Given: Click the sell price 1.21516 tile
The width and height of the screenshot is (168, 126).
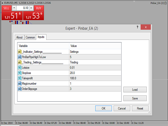Looking at the screenshot, I should pyautogui.click(x=12, y=16).
